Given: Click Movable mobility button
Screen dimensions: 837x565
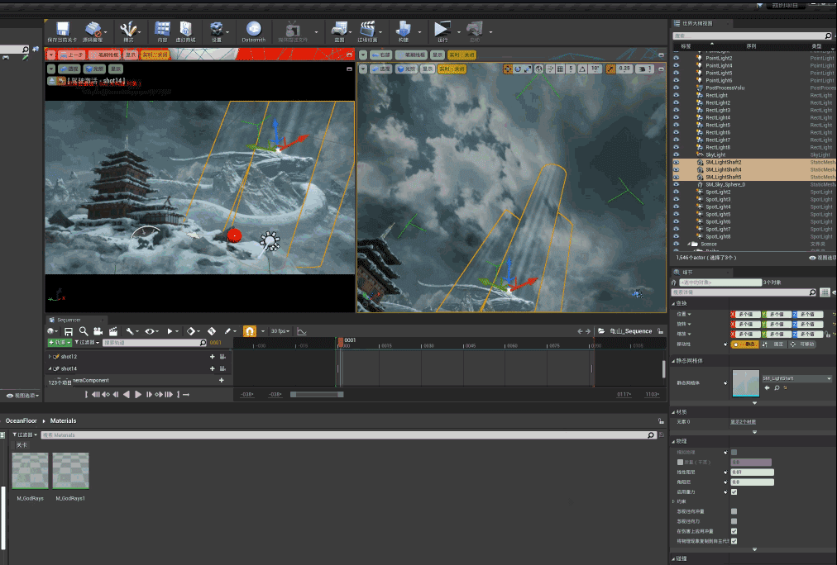Looking at the screenshot, I should [803, 344].
